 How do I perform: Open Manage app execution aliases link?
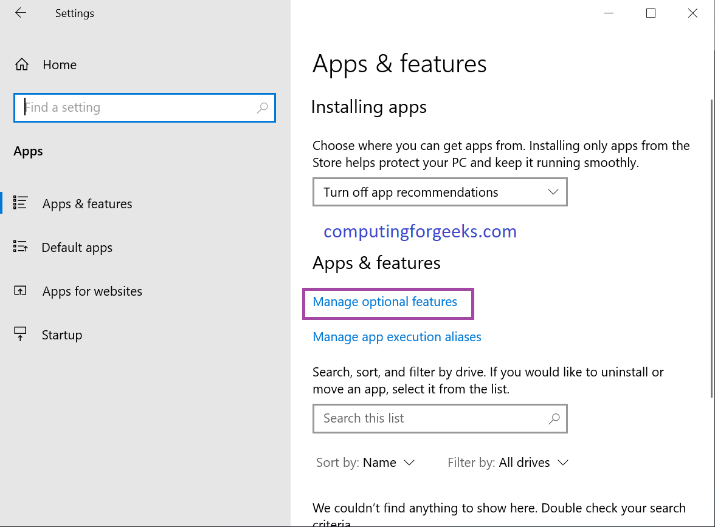[396, 337]
